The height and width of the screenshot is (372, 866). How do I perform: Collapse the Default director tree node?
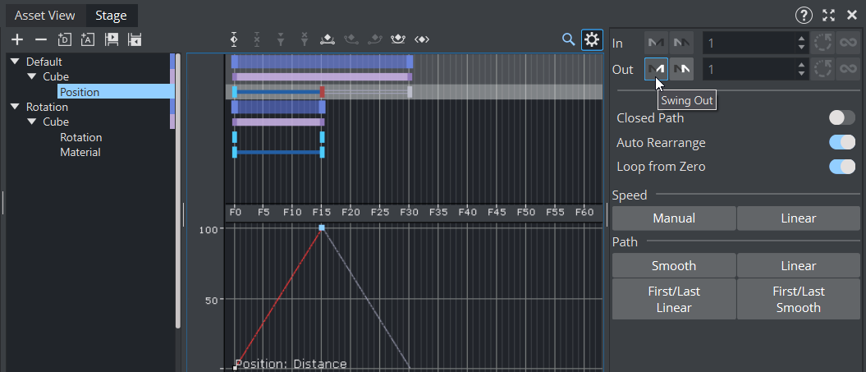(16, 62)
